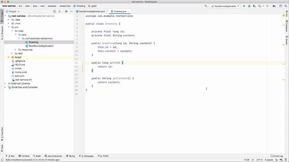Click the getId breadcrumb
Screen dimensions: 289x162
[92, 6]
